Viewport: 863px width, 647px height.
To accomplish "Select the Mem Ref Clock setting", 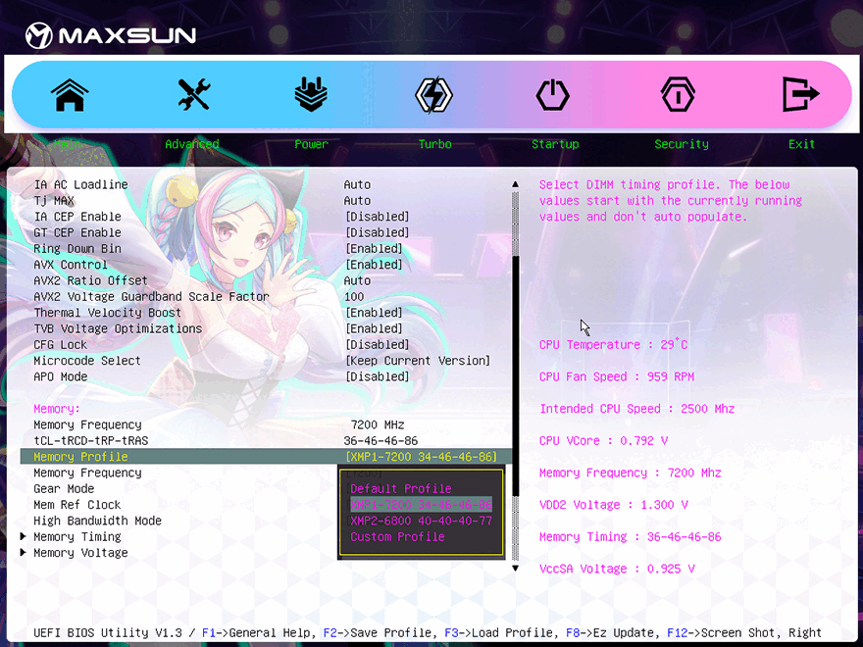I will [x=77, y=505].
